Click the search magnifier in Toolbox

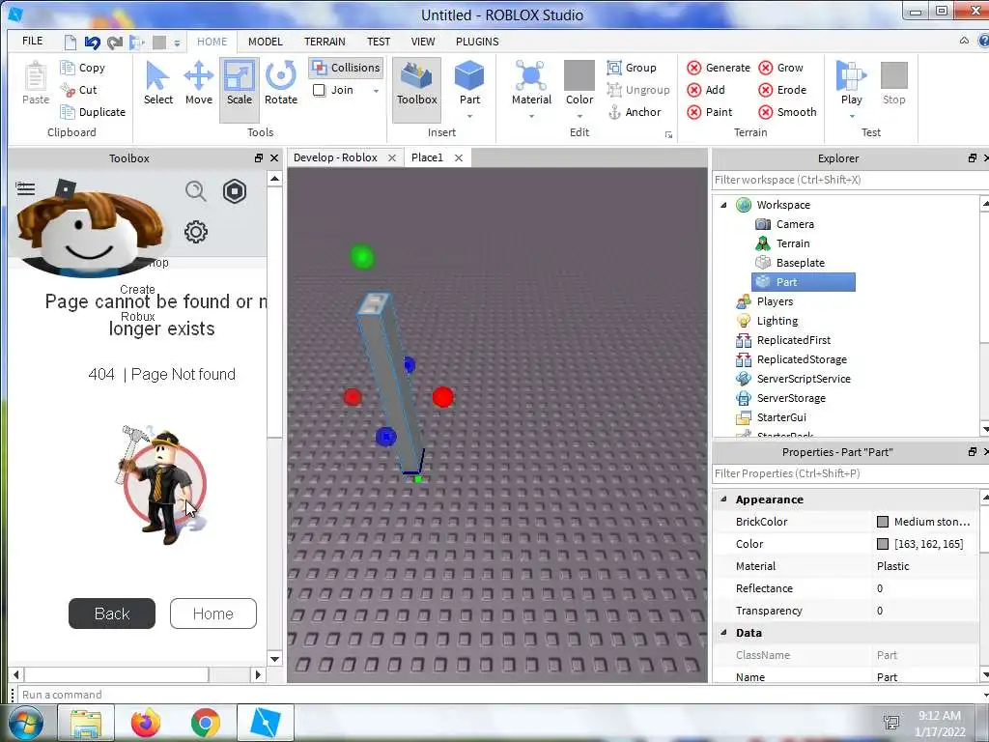pyautogui.click(x=195, y=191)
